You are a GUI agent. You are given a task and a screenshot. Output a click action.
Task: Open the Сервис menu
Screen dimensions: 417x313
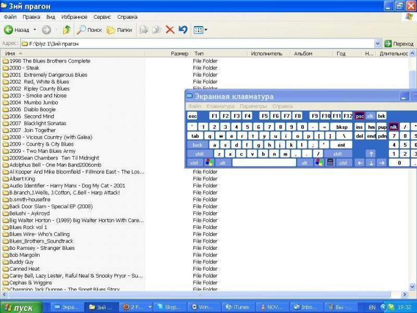(x=102, y=17)
